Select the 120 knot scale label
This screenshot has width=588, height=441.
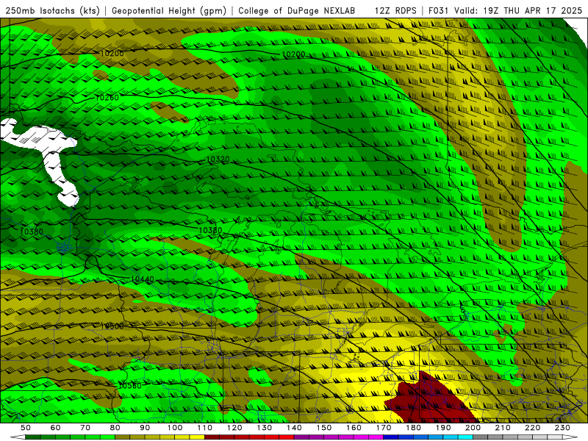point(234,428)
